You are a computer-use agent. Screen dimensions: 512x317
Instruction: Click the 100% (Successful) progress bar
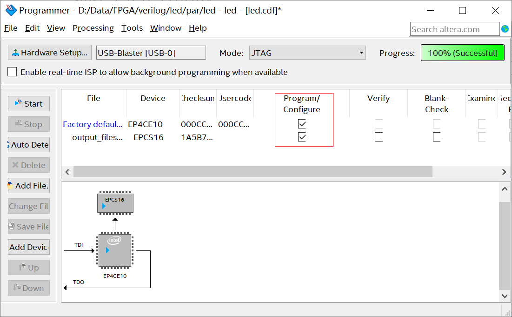pyautogui.click(x=462, y=53)
